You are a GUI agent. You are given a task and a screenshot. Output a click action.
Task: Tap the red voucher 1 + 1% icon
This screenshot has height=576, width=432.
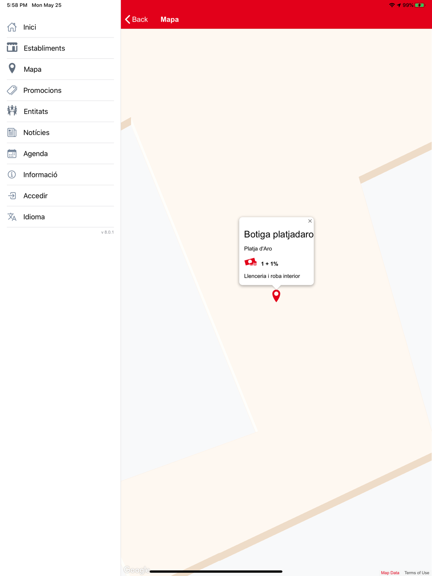point(251,263)
